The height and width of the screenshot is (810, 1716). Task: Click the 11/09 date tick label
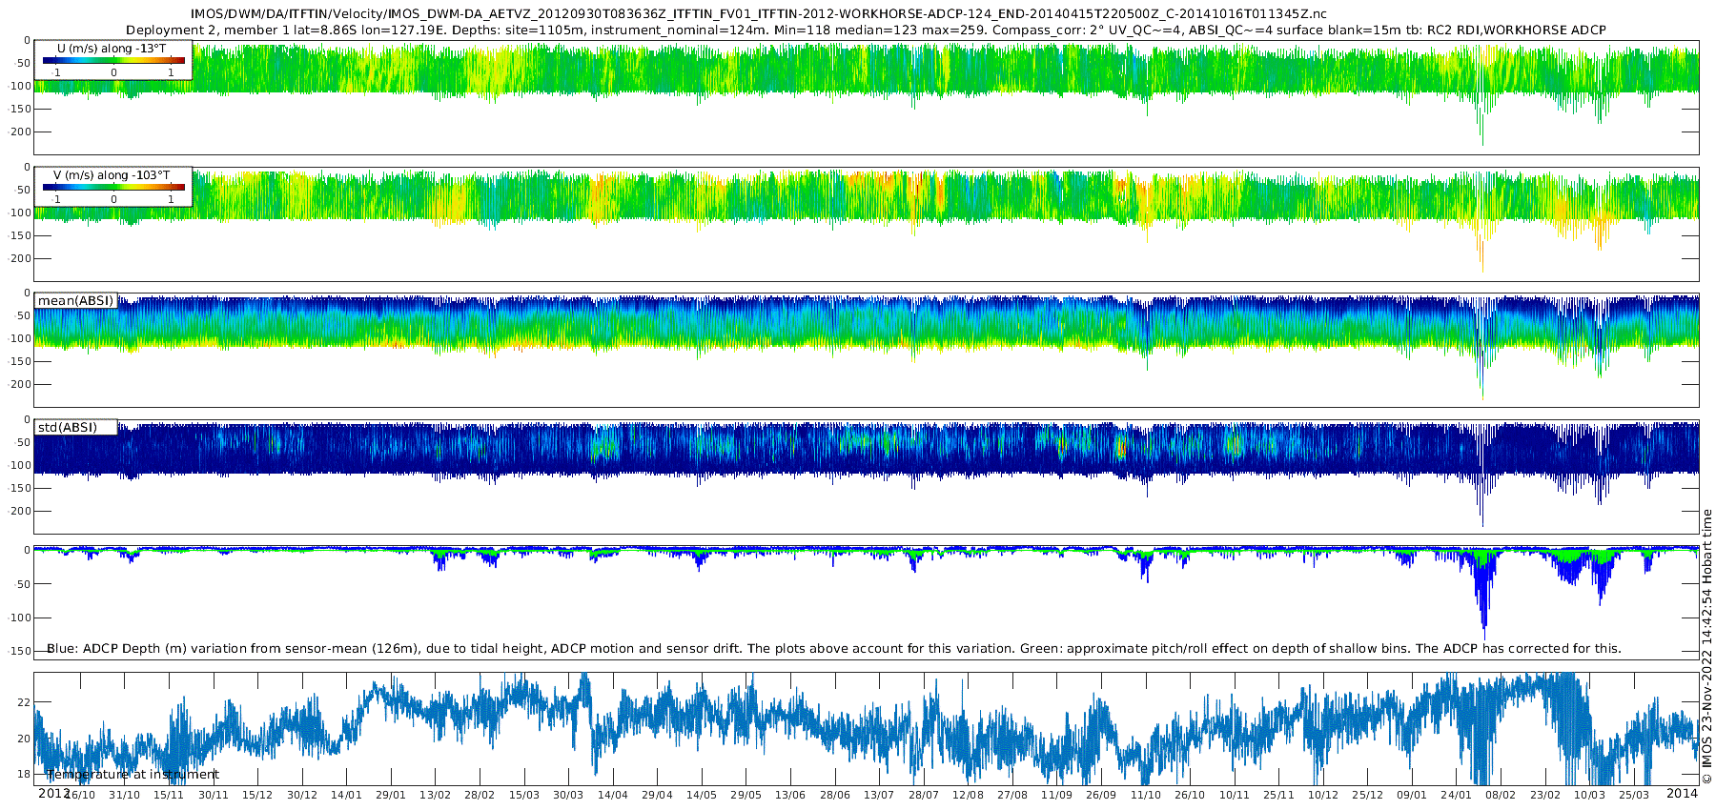1056,796
